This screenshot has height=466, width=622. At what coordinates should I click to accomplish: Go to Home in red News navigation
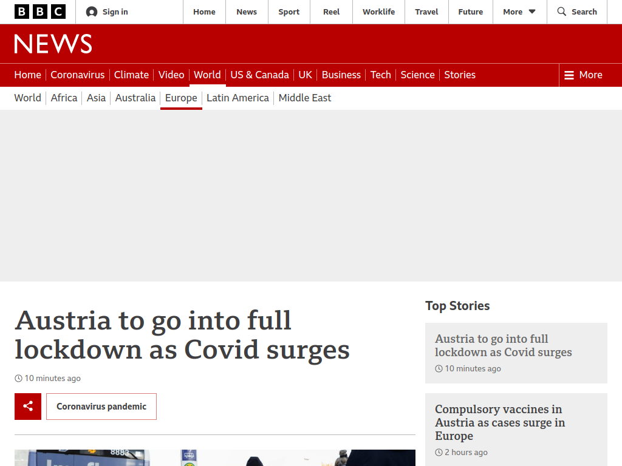(x=28, y=75)
